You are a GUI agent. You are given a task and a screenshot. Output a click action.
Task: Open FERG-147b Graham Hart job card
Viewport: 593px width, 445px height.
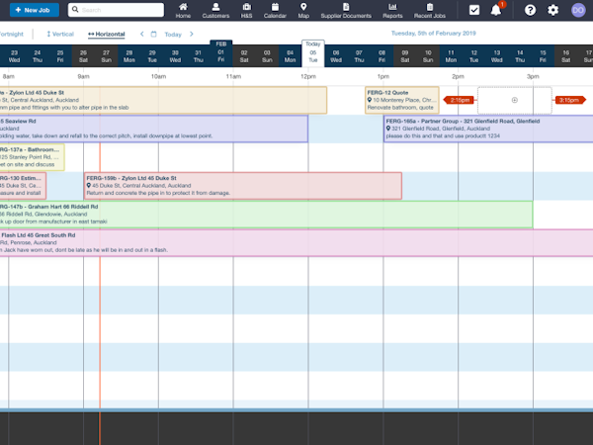click(x=266, y=215)
